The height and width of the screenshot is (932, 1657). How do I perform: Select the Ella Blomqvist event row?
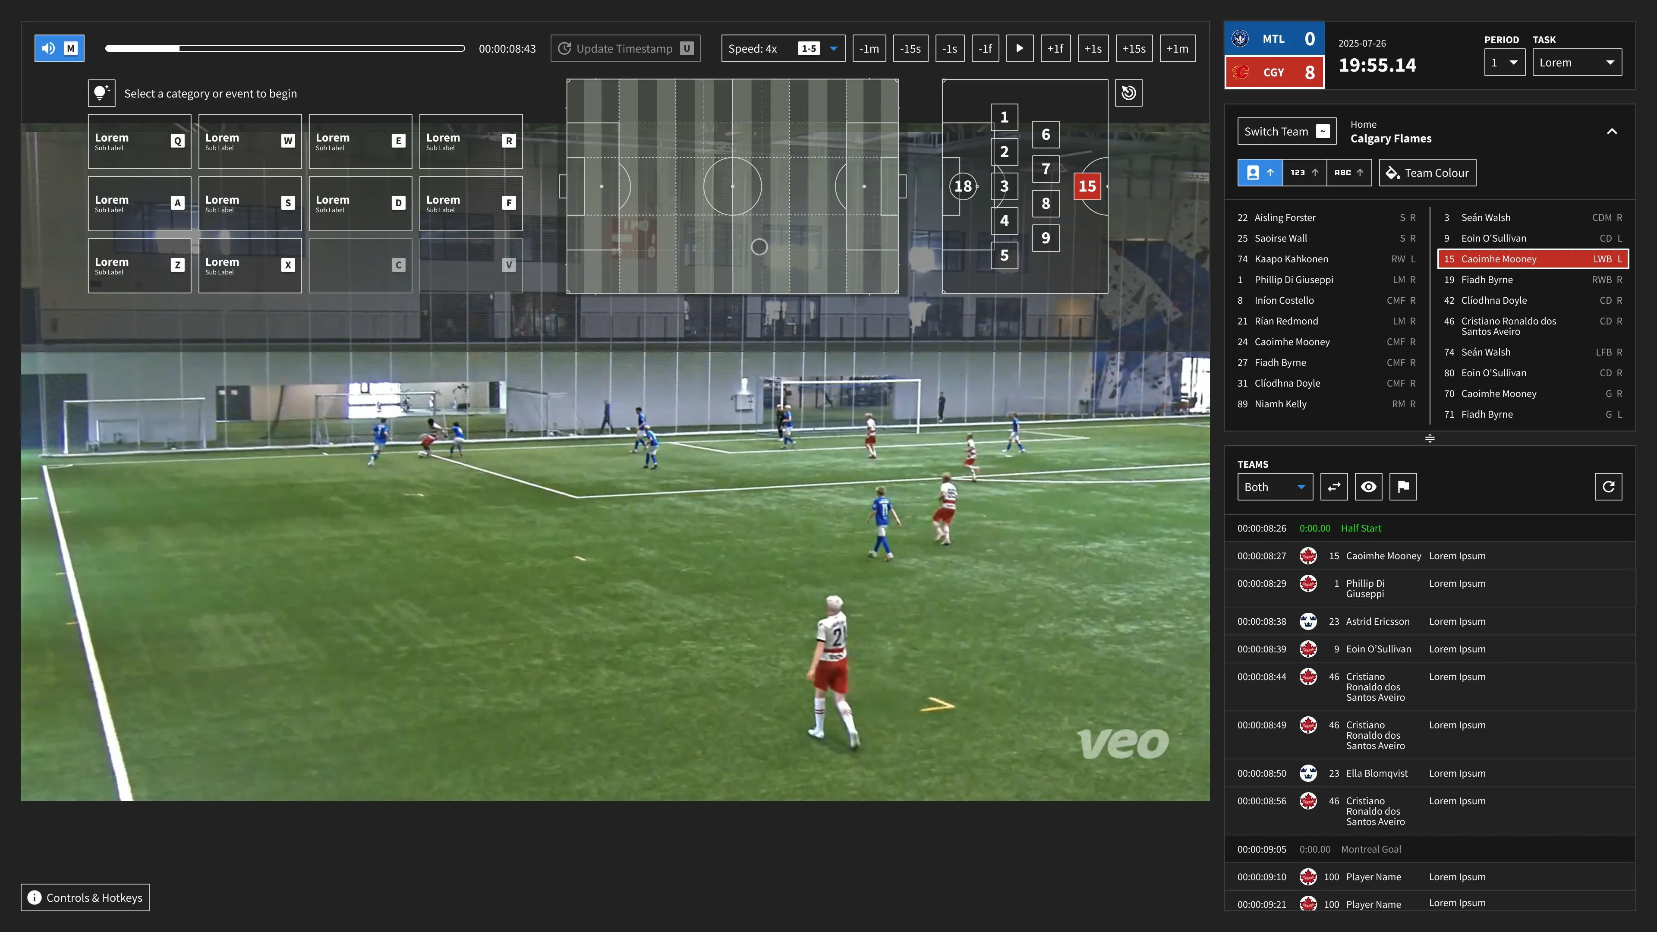pos(1429,773)
